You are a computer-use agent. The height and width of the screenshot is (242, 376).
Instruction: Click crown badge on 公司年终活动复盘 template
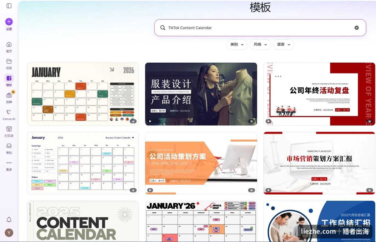[x=370, y=121]
